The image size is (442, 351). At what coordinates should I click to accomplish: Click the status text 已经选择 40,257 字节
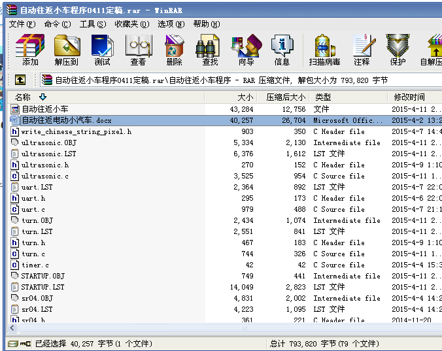click(74, 344)
